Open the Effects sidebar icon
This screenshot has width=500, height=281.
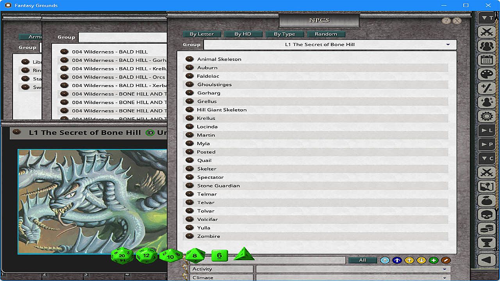pos(487,102)
